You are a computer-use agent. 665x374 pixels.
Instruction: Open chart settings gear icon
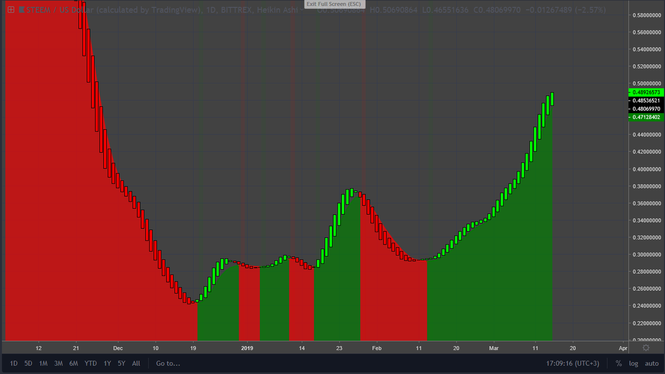click(x=646, y=348)
